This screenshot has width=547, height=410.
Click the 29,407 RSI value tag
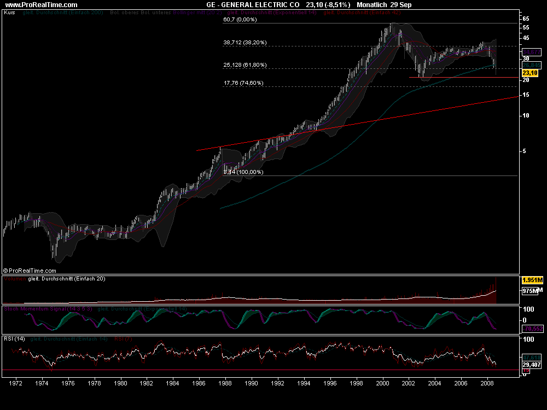(532, 365)
